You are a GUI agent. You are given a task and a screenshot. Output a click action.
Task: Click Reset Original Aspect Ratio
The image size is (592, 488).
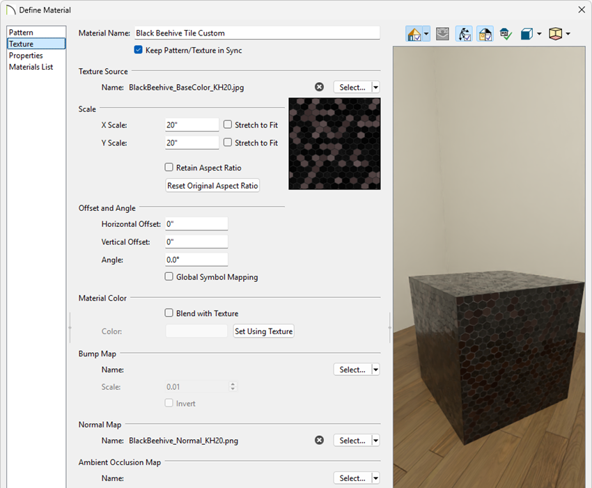pos(212,185)
